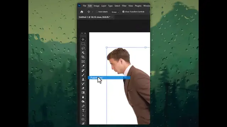The height and width of the screenshot is (127, 227).
Task: Select the Clone Stamp tool
Action: point(83,79)
